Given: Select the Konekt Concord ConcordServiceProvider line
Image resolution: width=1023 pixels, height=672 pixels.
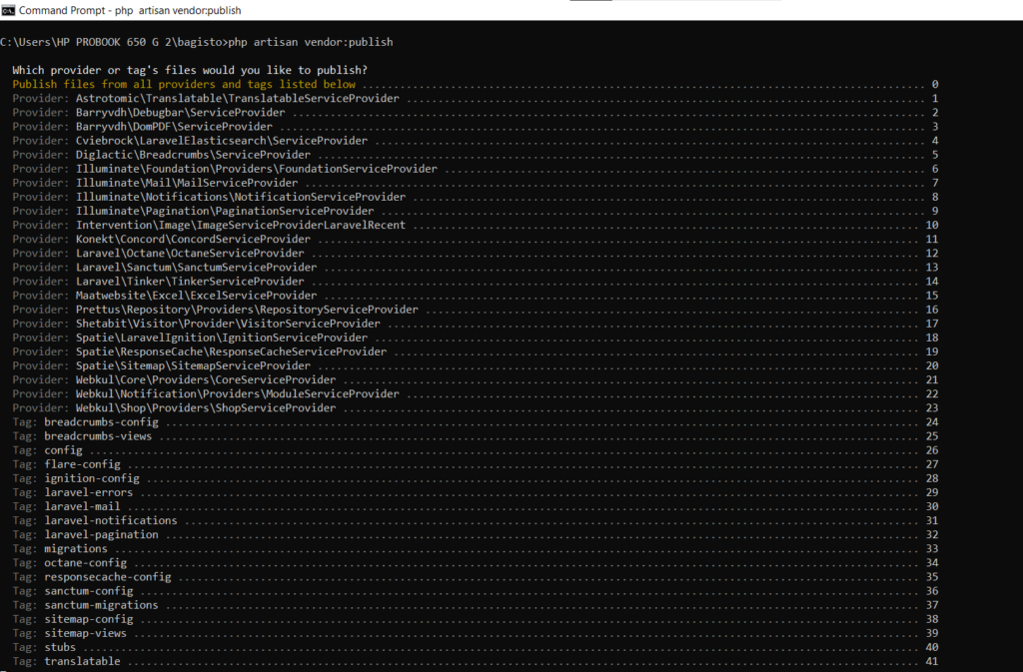Looking at the screenshot, I should [178, 240].
